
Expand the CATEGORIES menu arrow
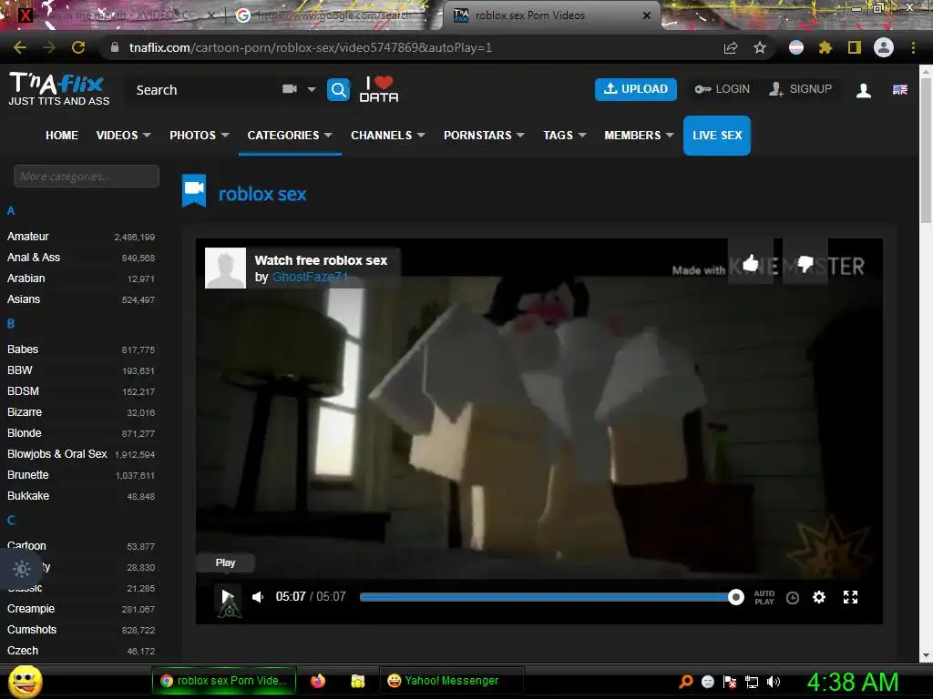pyautogui.click(x=328, y=136)
